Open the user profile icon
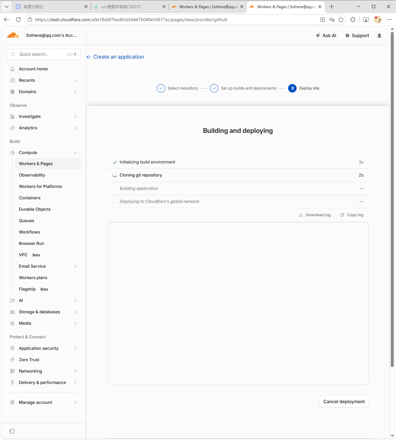The height and width of the screenshot is (440, 396). [379, 35]
